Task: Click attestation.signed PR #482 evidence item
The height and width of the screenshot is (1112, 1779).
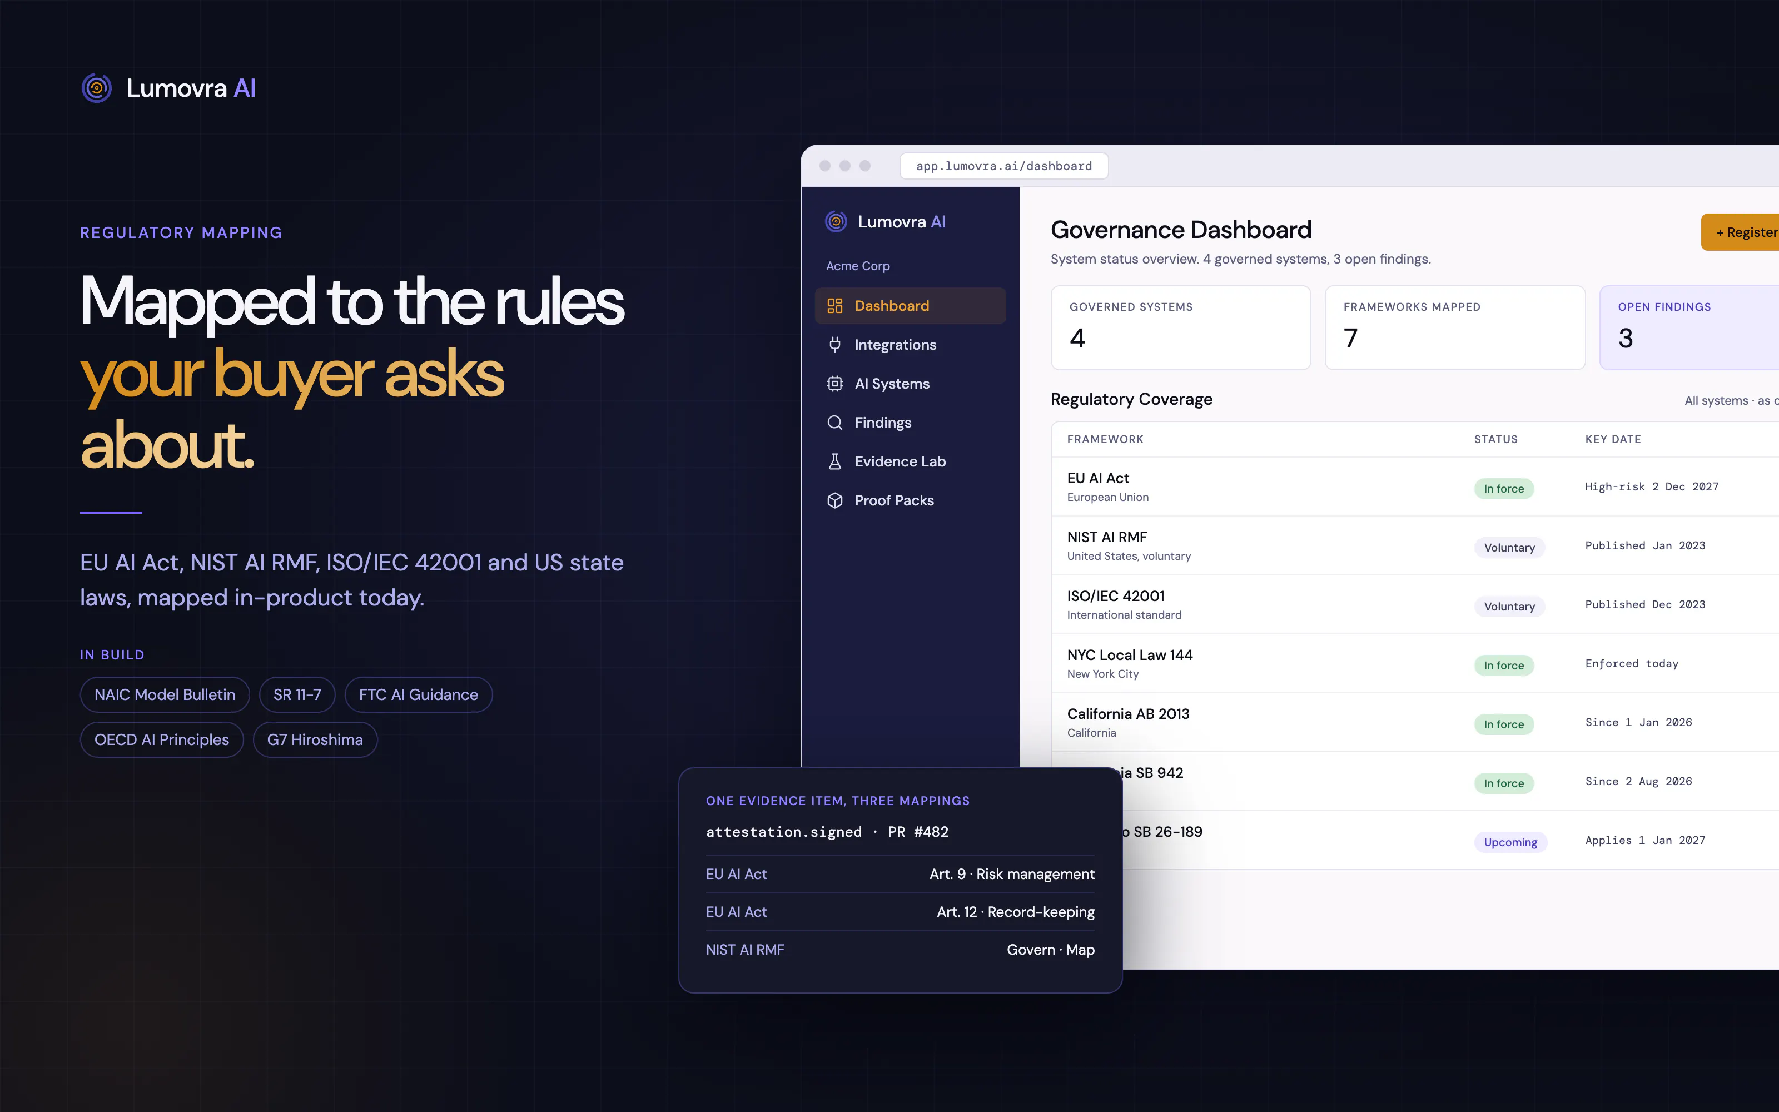Action: [x=827, y=832]
